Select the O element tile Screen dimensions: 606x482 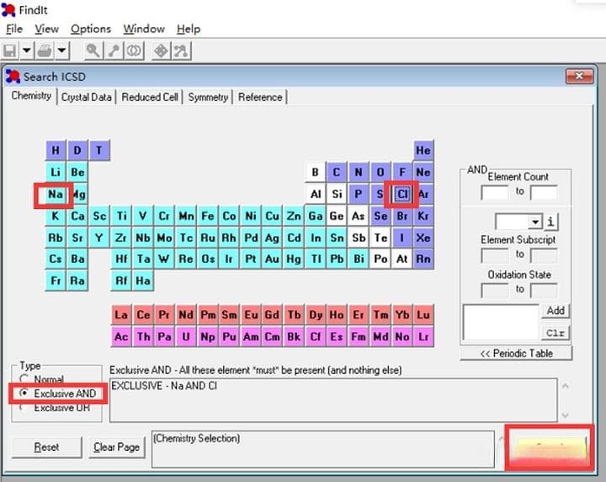(380, 172)
